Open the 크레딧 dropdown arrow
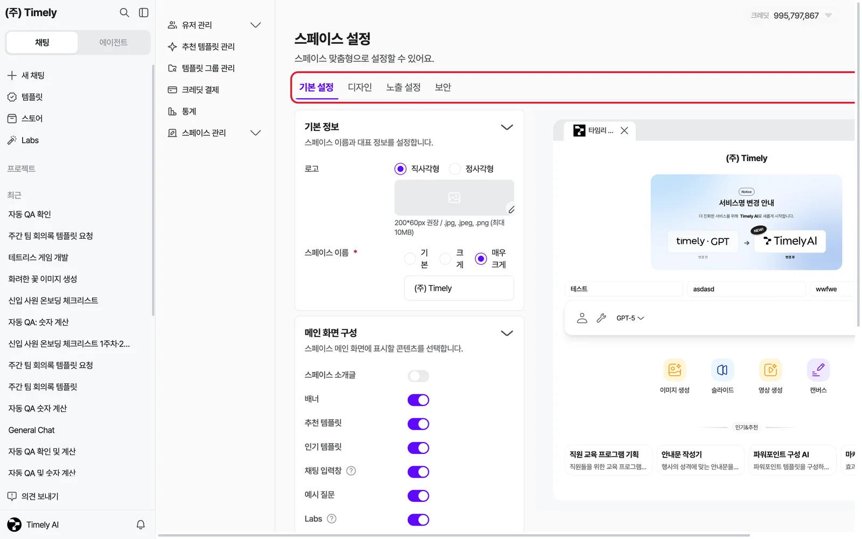This screenshot has height=539, width=862. tap(829, 16)
